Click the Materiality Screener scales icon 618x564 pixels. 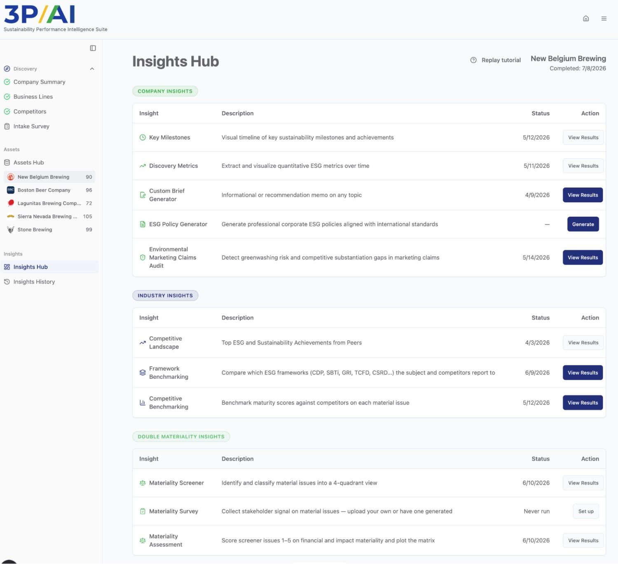(x=143, y=483)
